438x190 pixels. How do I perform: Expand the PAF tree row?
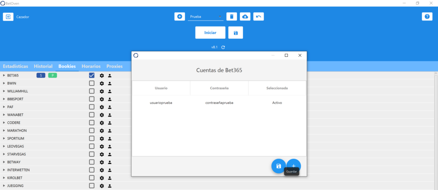[x=4, y=107]
